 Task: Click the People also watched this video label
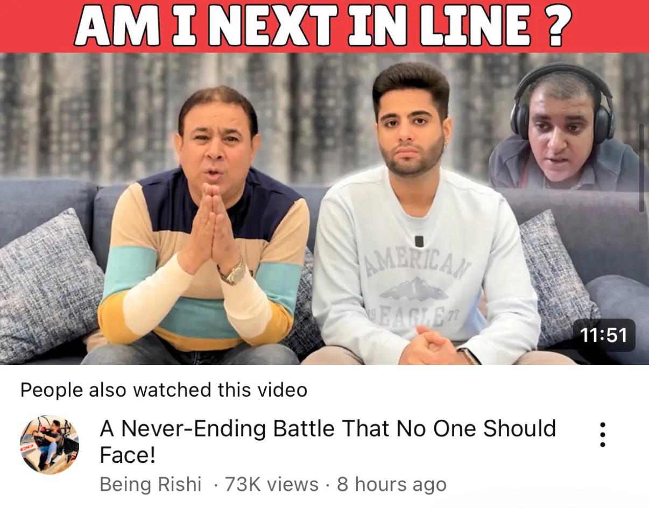pyautogui.click(x=164, y=390)
